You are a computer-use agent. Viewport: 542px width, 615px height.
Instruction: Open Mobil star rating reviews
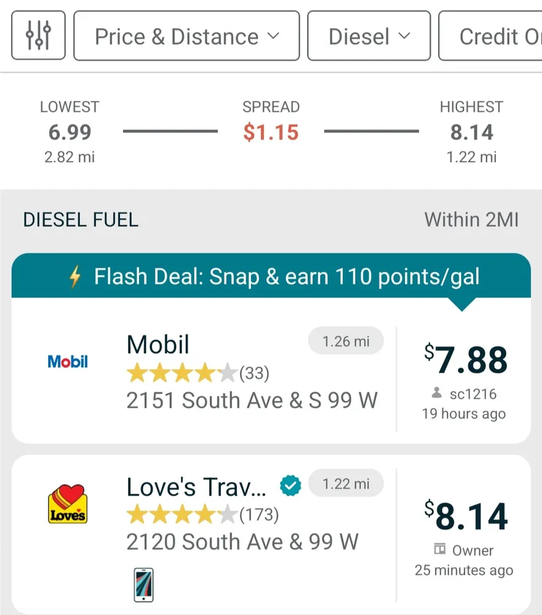pyautogui.click(x=197, y=373)
